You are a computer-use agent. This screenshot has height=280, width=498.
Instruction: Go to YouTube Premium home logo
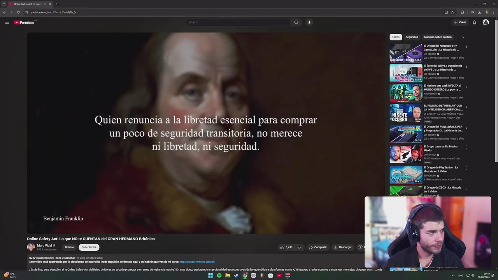24,23
